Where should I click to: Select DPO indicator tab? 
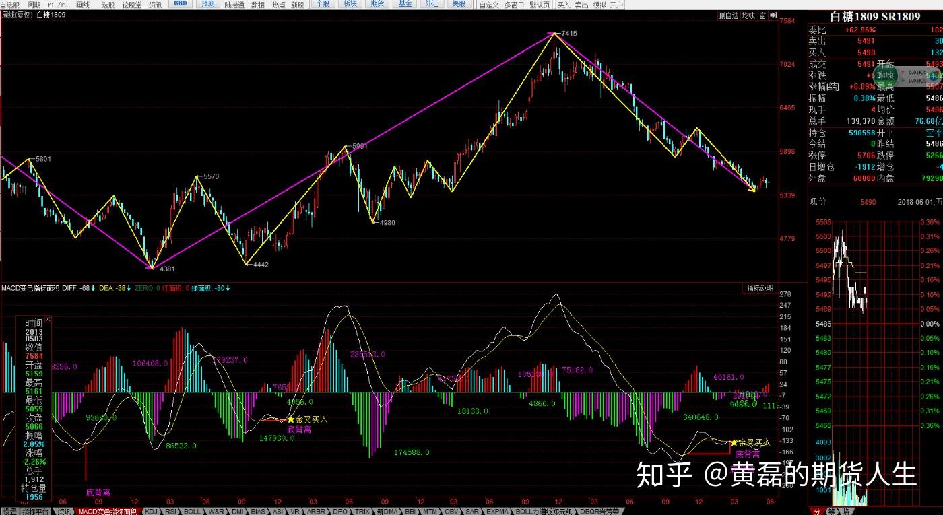pos(339,511)
